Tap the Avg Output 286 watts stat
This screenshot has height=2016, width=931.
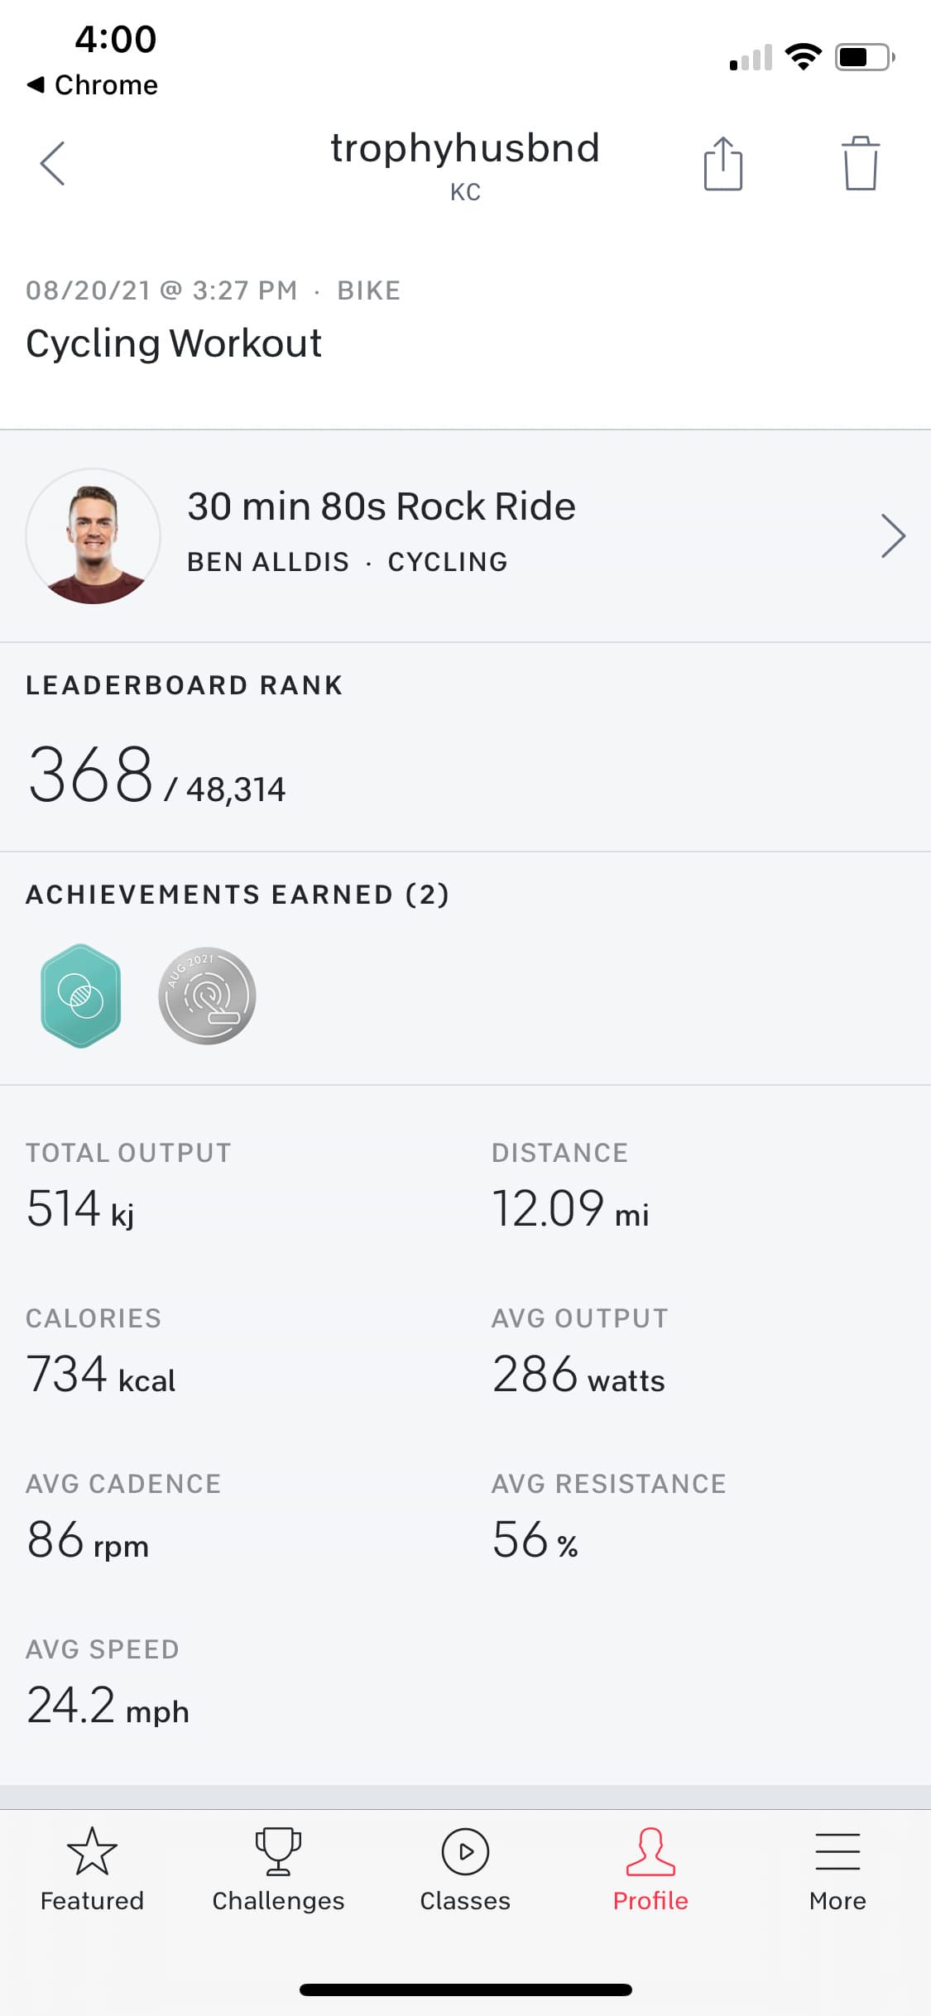pyautogui.click(x=578, y=1374)
